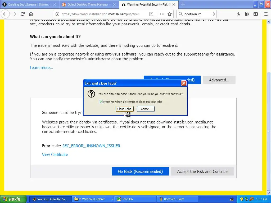The image size is (271, 203).
Task: Click the browser Back arrow button
Action: 5,14
